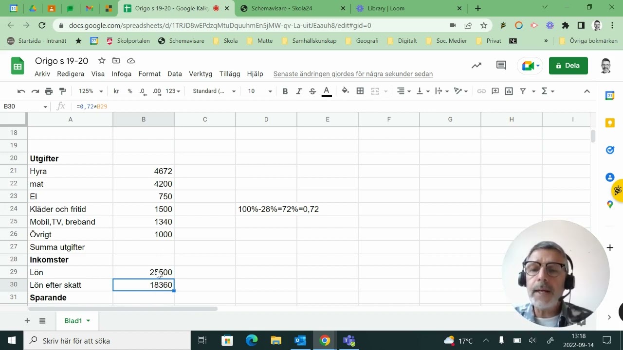623x350 pixels.
Task: Click the move to folder icon
Action: coord(116,61)
